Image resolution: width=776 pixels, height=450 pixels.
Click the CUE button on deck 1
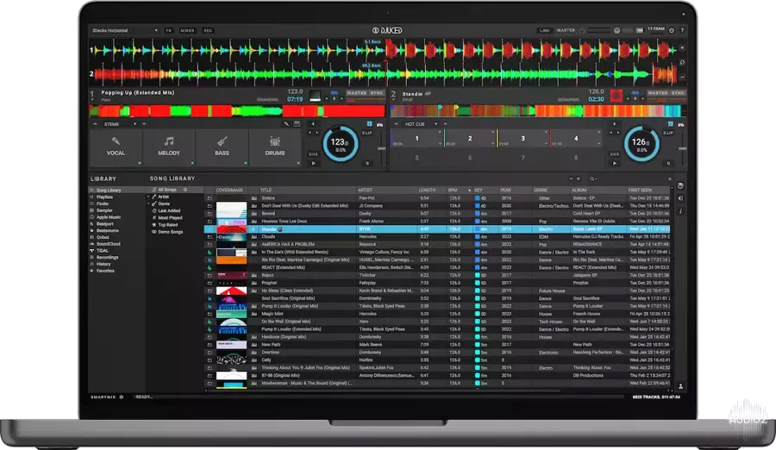313,154
